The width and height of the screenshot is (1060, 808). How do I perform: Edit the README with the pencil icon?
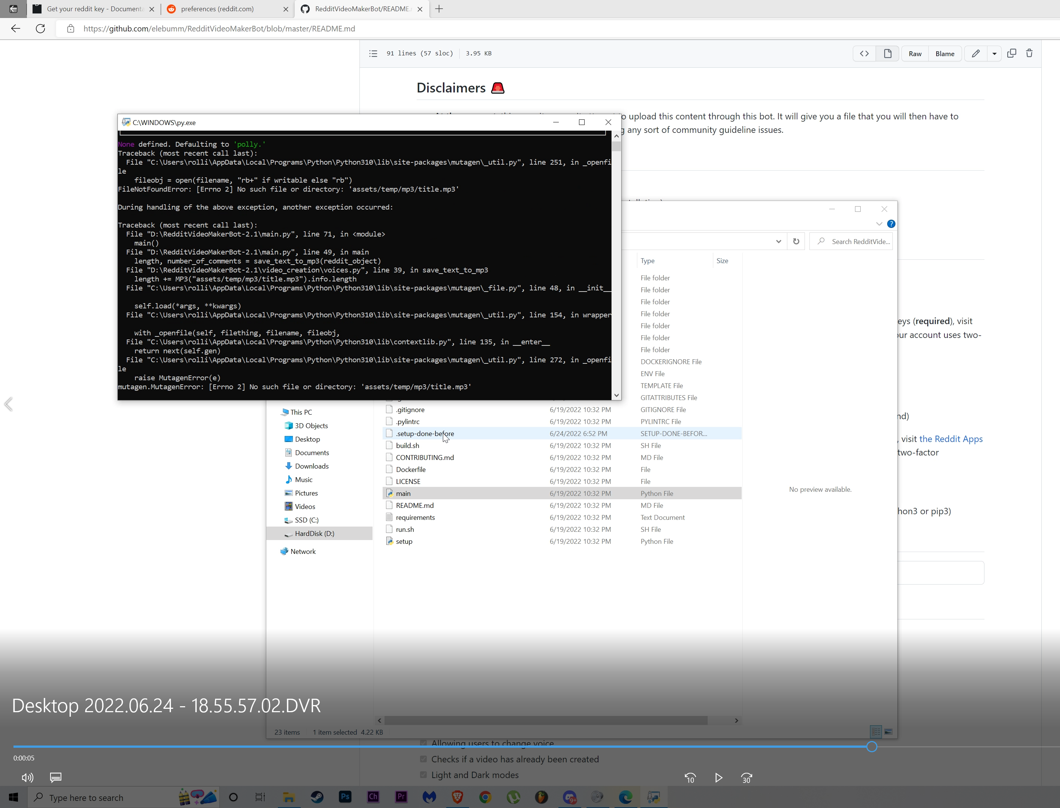tap(975, 54)
